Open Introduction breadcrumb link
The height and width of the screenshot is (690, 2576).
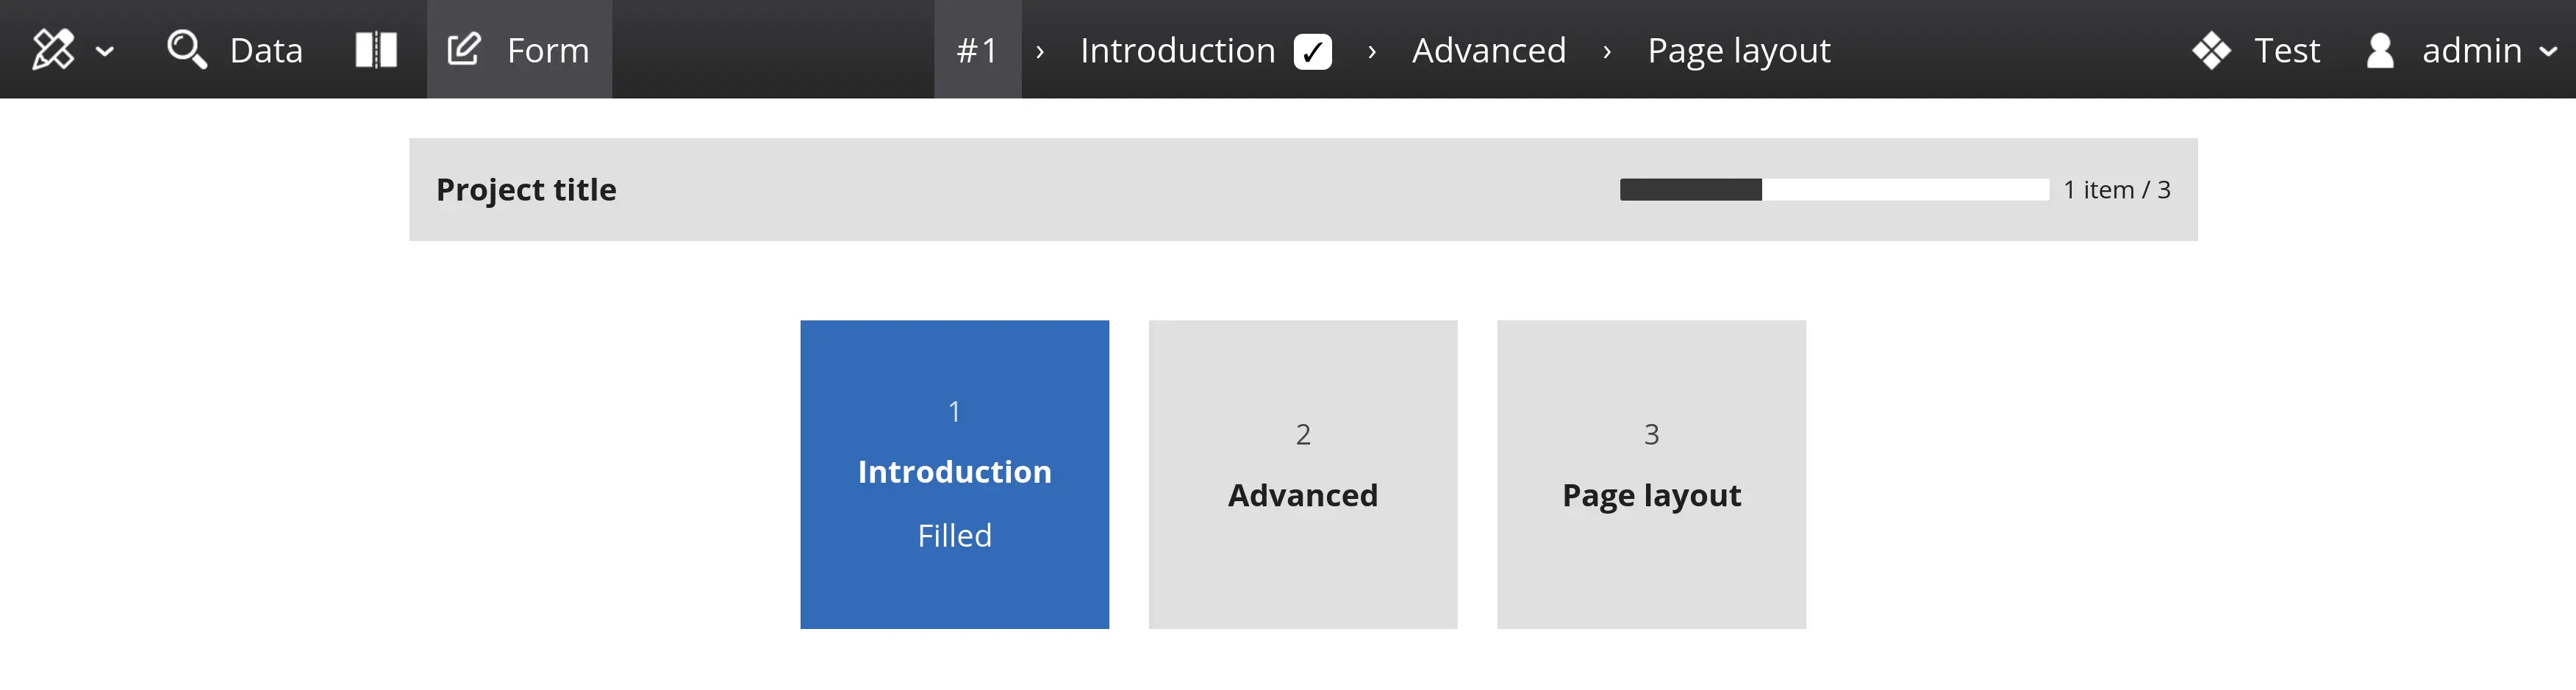coord(1177,50)
